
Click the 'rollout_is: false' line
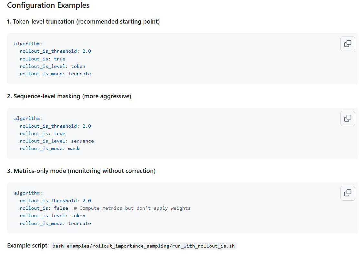point(44,208)
